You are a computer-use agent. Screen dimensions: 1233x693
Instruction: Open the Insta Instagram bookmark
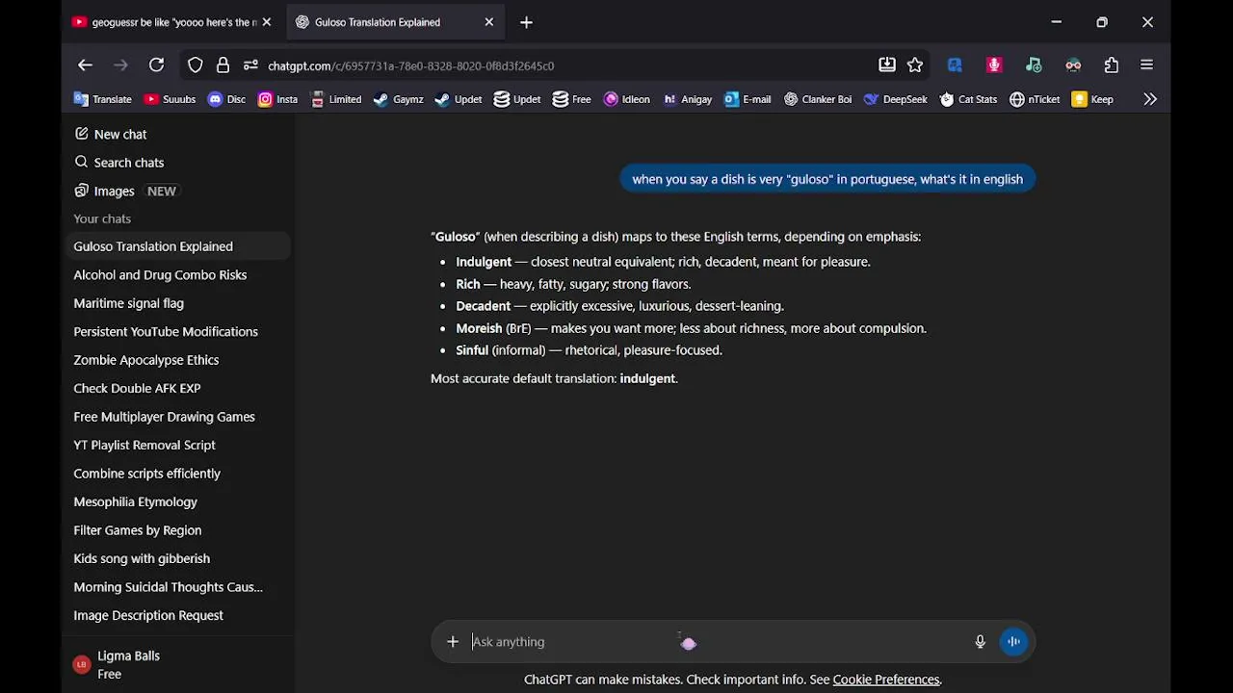277,99
